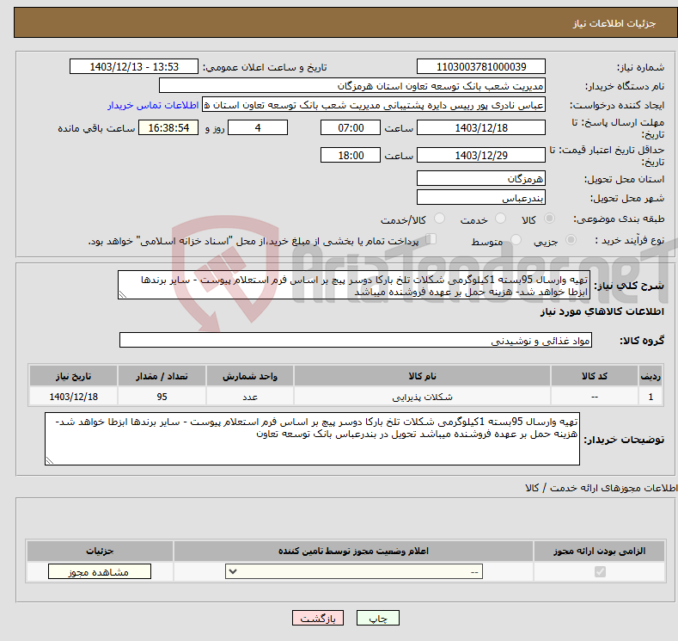Select the کالا radio button

click(x=549, y=219)
